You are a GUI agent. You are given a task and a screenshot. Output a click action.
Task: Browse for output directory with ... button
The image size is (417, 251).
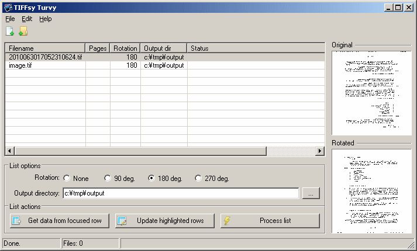pyautogui.click(x=311, y=193)
